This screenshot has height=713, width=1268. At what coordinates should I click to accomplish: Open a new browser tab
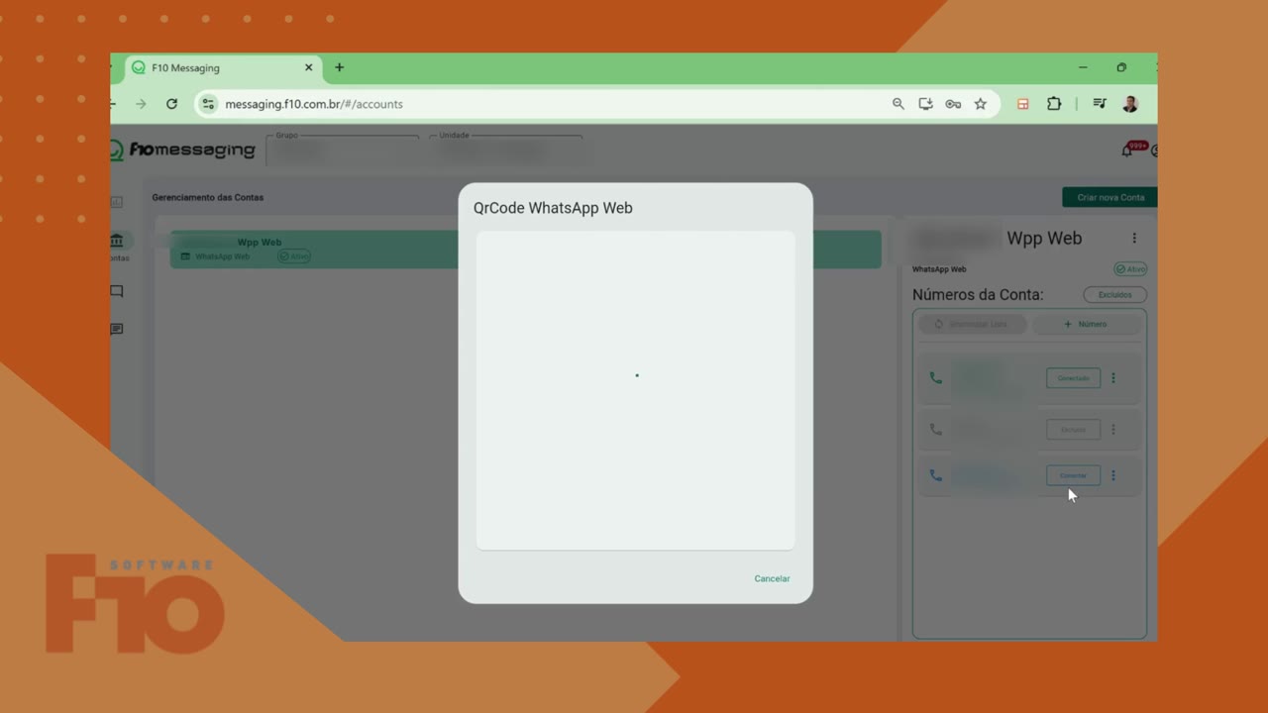point(339,67)
